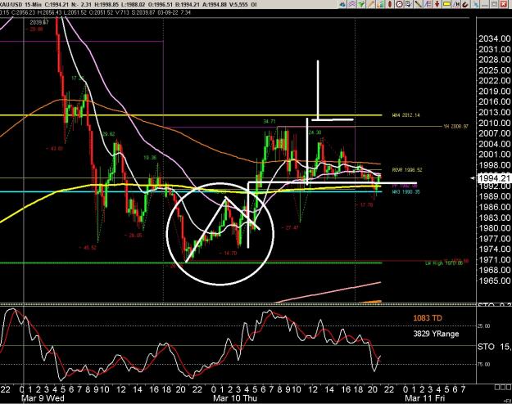This screenshot has height=404, width=512.
Task: Select the yellow rectangle highlight tool
Action: 446,4
